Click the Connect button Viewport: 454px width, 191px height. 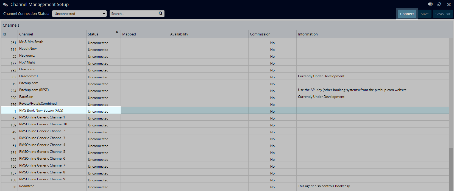[407, 14]
